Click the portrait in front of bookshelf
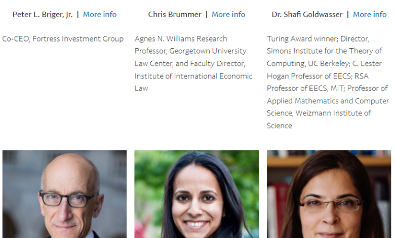 coord(329,194)
